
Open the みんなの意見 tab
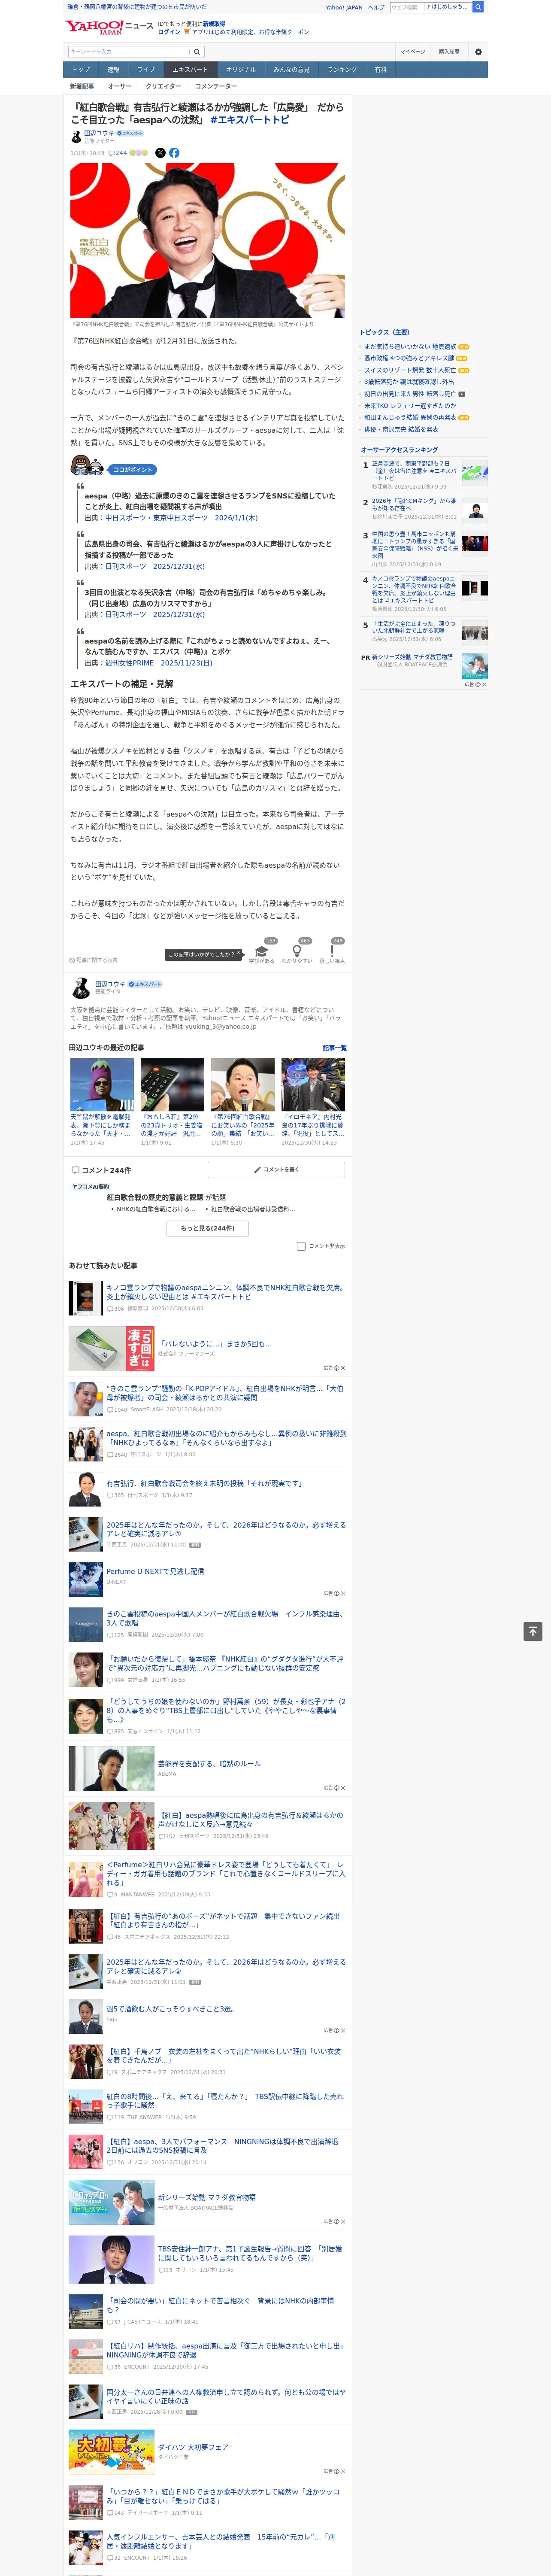pos(292,70)
